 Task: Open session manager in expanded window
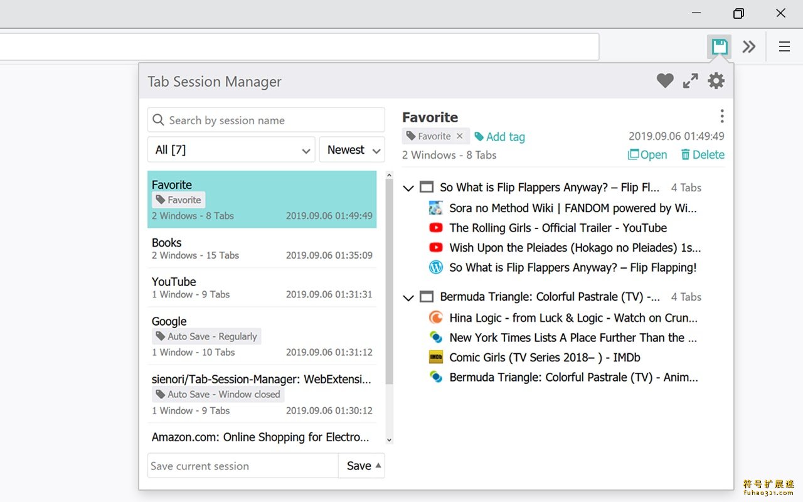click(691, 80)
